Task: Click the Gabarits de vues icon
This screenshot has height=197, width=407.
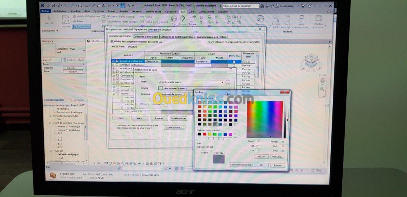Action: tap(66, 18)
